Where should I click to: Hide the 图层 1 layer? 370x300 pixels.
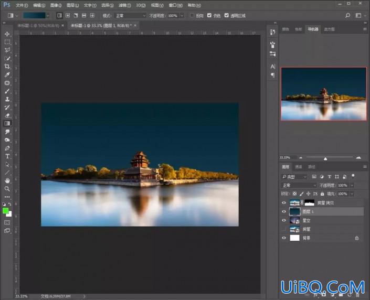(x=284, y=211)
